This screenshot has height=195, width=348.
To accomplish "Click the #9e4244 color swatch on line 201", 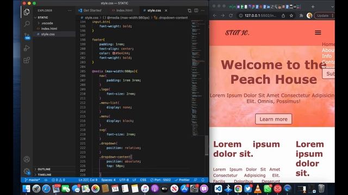I will pos(114,53).
